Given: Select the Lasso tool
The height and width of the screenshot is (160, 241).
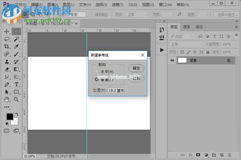Looking at the screenshot, I should tap(7, 39).
